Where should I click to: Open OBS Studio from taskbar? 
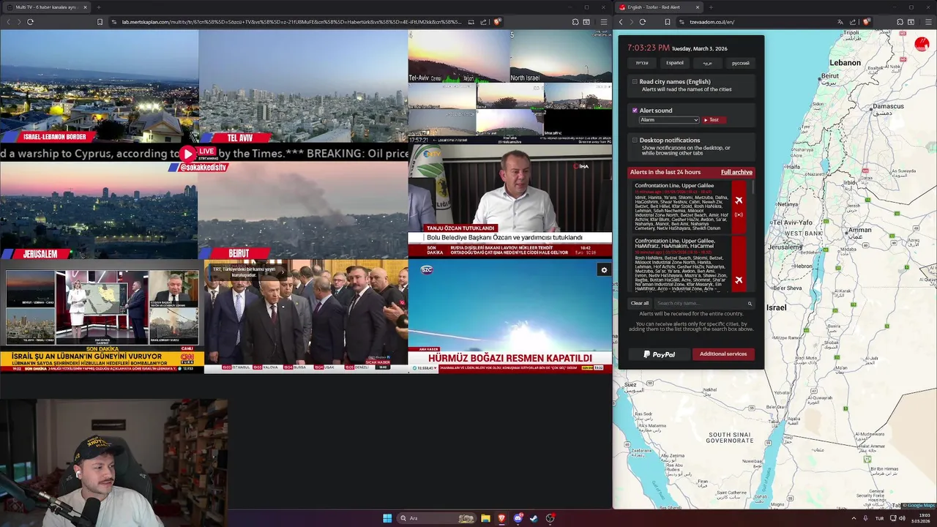click(550, 518)
